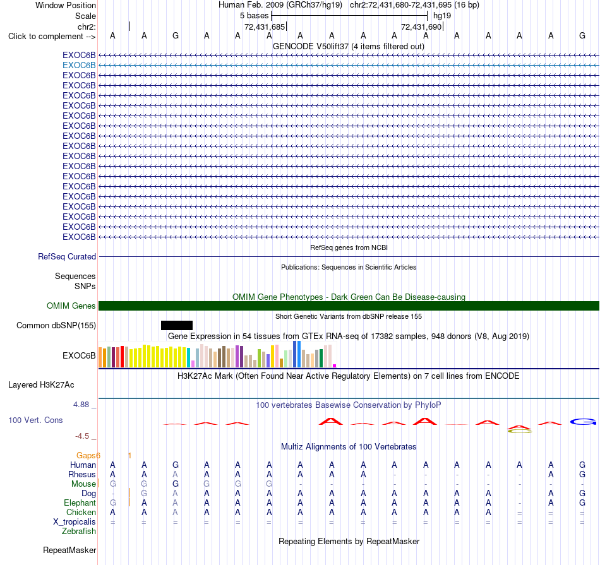The image size is (600, 565).
Task: Click the dark green OMIM gene bar
Action: [x=349, y=306]
